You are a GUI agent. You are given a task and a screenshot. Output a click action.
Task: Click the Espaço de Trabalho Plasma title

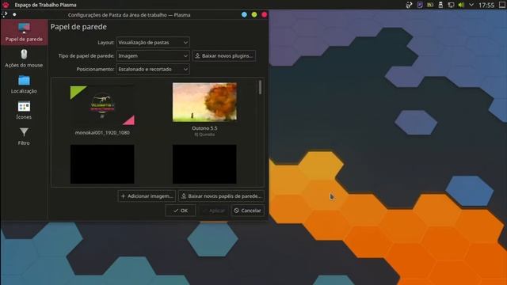coord(46,5)
